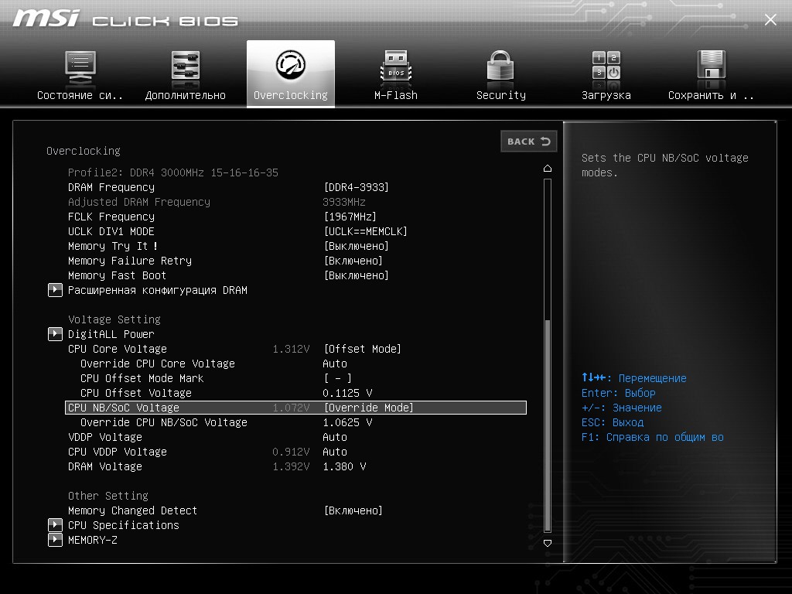
Task: Select the Расширенная конфигурация DRAM entry text
Action: [x=158, y=291]
